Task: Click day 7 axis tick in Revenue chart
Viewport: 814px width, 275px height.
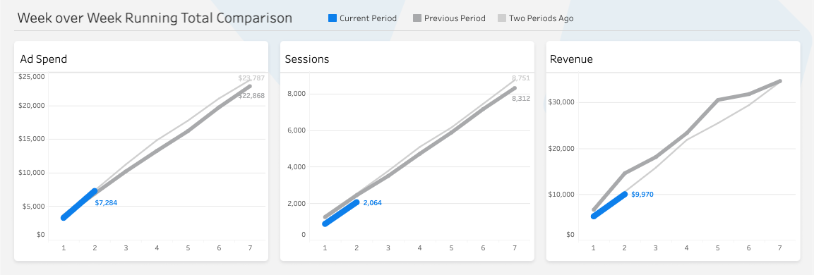Action: coord(779,248)
